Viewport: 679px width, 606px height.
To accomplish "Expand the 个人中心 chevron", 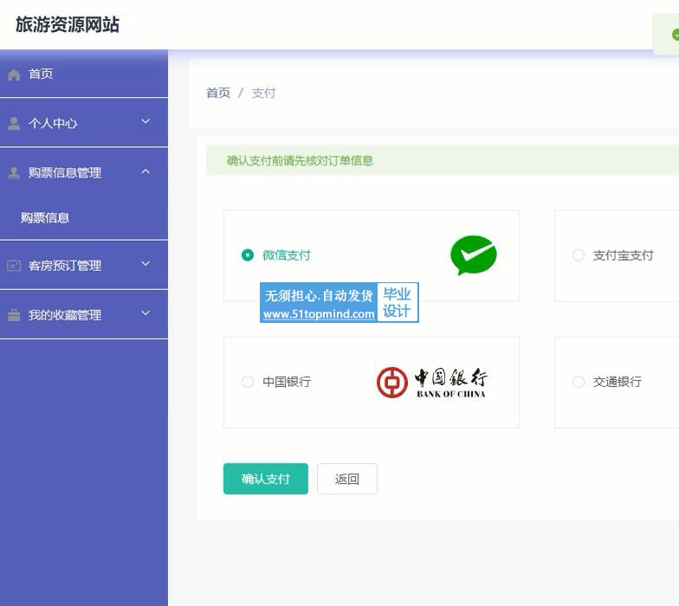I will [145, 121].
